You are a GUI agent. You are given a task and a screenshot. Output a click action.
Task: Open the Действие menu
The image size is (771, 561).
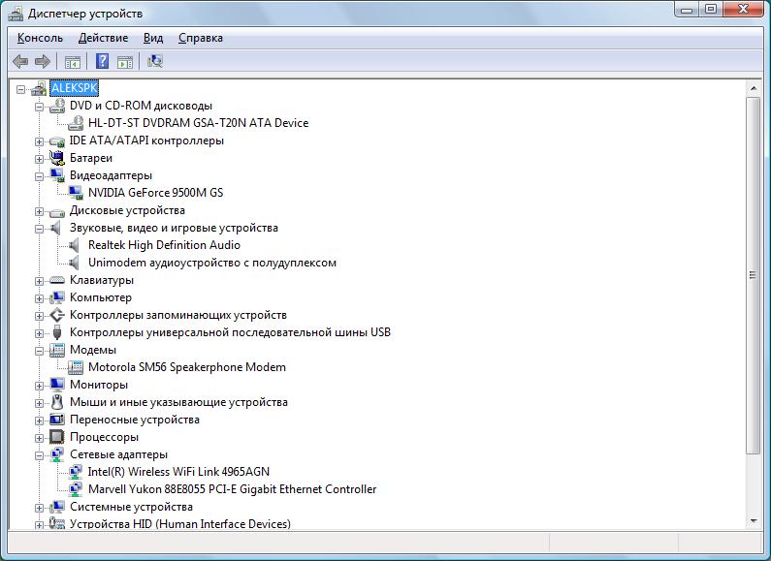pos(103,38)
